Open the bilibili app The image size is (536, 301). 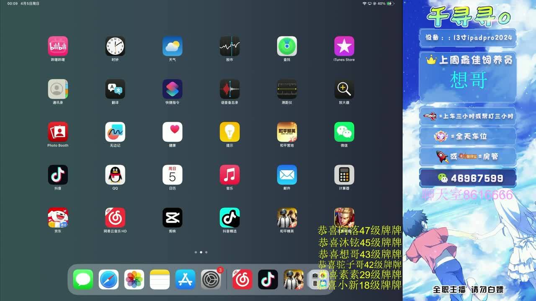coord(58,46)
